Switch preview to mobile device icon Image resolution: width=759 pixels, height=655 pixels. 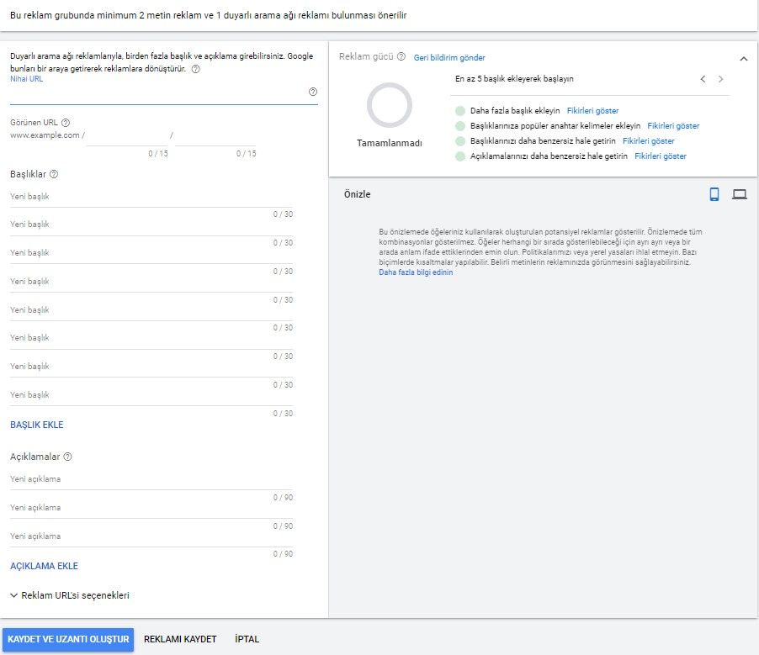pos(714,194)
